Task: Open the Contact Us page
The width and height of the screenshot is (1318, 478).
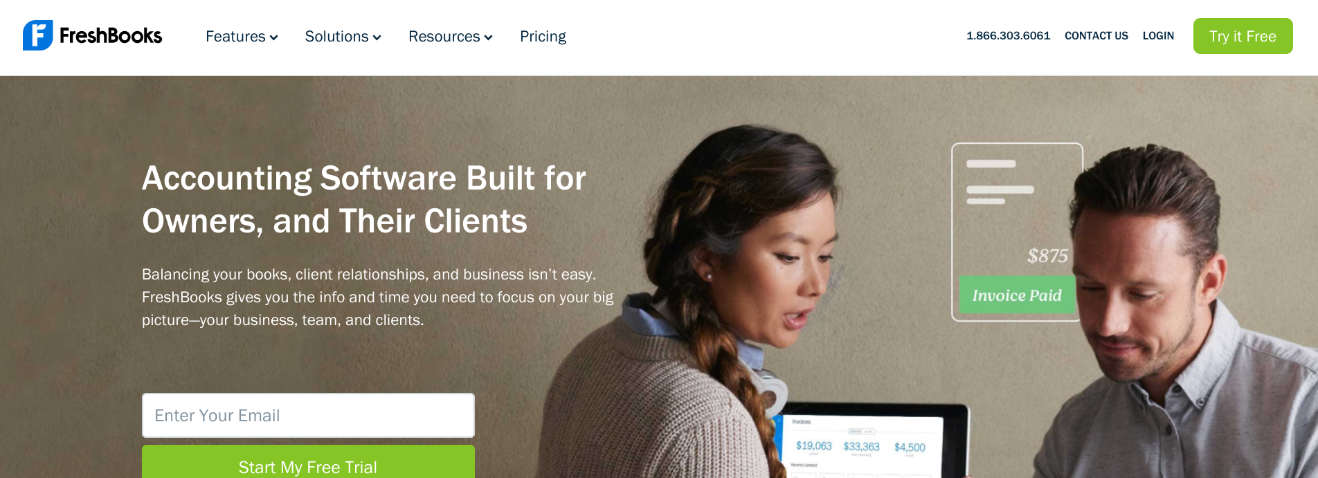Action: coord(1096,36)
